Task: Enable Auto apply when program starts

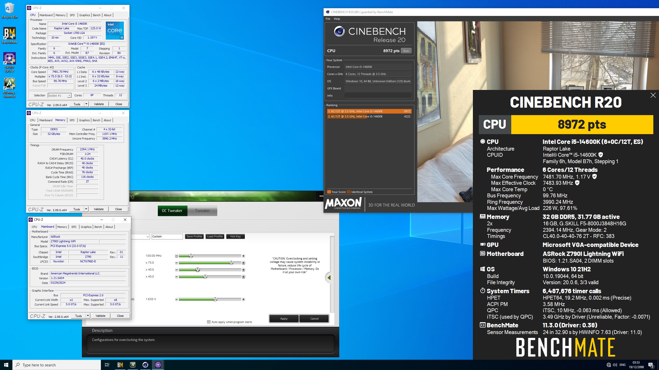Action: 209,322
